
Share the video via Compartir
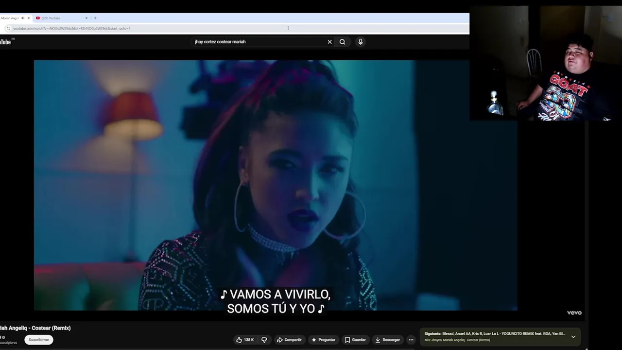click(x=289, y=340)
